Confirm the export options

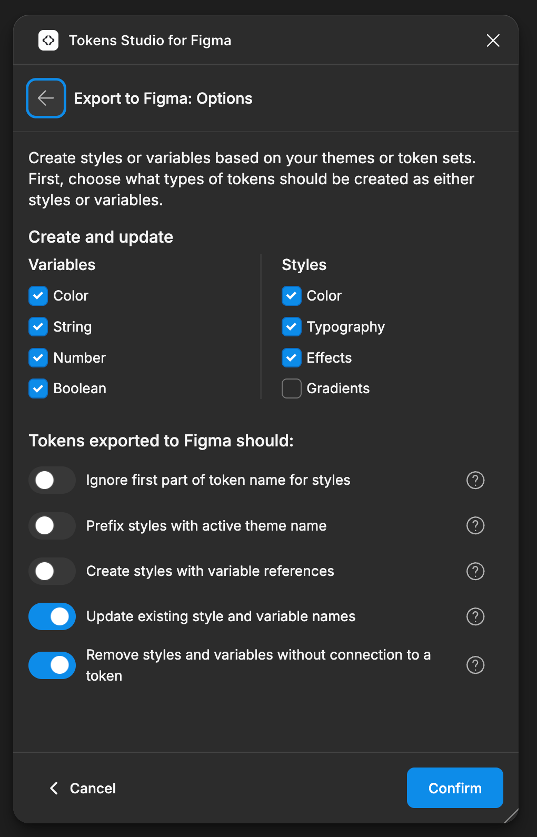click(455, 788)
